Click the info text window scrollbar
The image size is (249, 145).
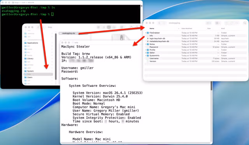(x=211, y=85)
